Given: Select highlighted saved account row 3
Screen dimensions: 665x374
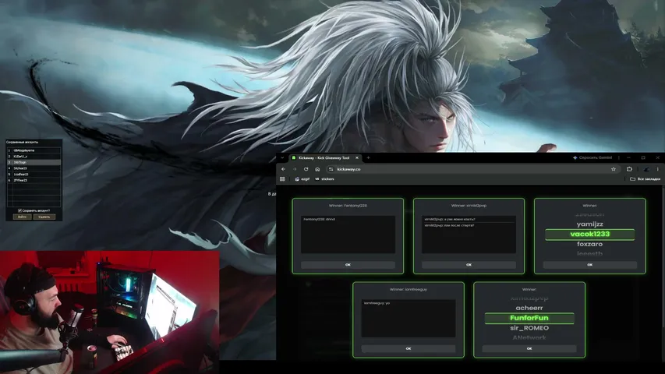Looking at the screenshot, I should click(34, 162).
